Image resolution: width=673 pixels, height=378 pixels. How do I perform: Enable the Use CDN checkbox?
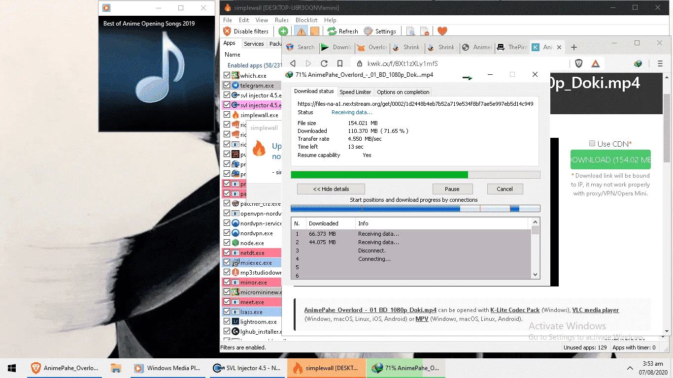click(592, 144)
